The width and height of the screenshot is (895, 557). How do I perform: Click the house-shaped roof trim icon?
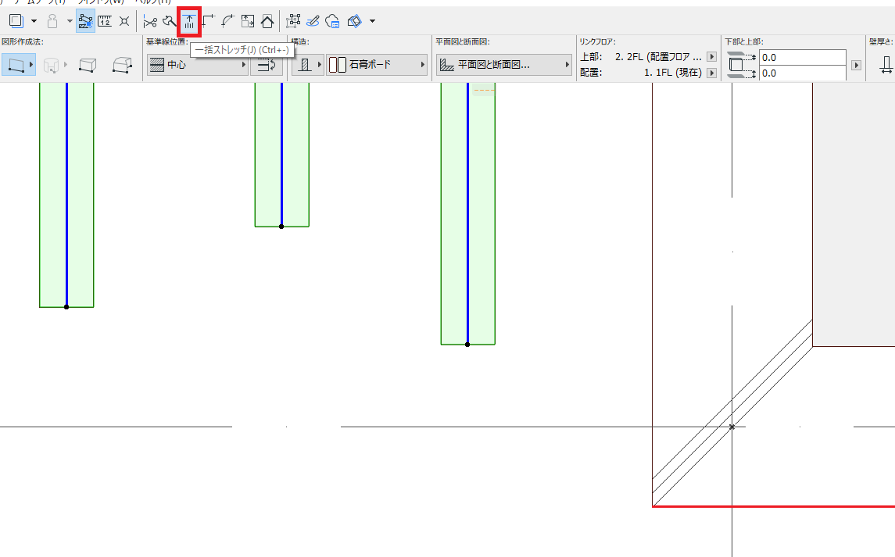tap(267, 22)
